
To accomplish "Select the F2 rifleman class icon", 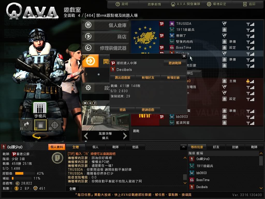I will pos(40,125).
